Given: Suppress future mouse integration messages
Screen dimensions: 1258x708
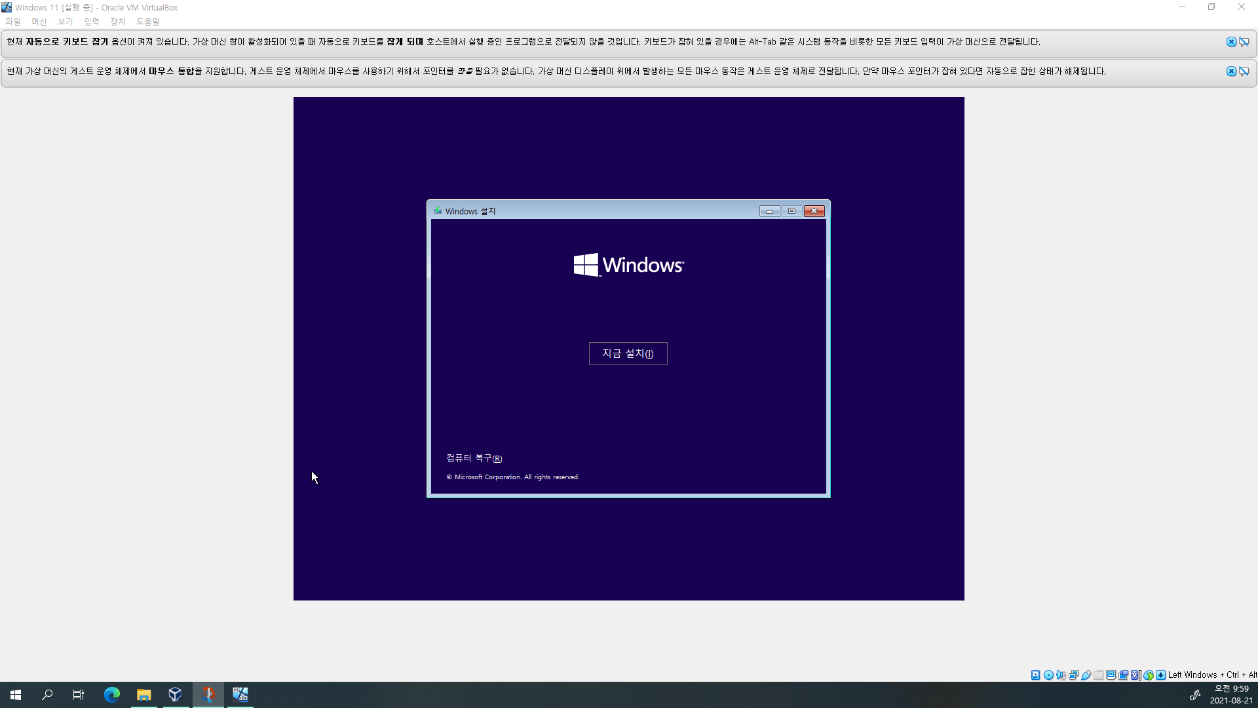Looking at the screenshot, I should pyautogui.click(x=1244, y=71).
